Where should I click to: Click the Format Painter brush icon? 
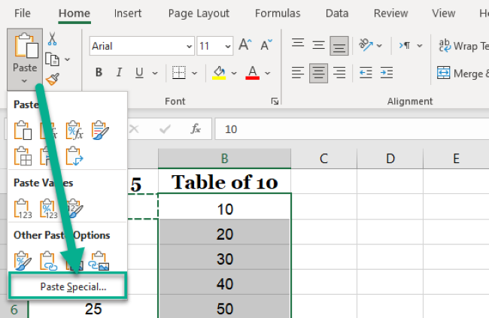52,77
